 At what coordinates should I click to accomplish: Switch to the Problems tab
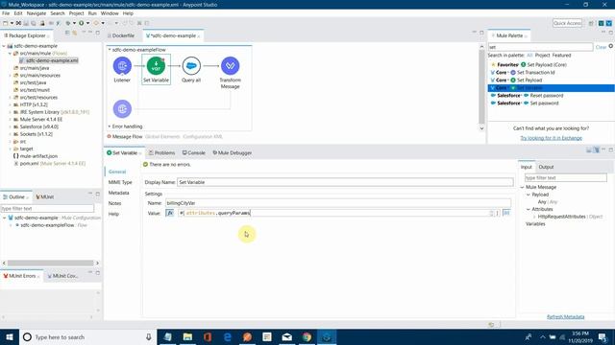[162, 153]
